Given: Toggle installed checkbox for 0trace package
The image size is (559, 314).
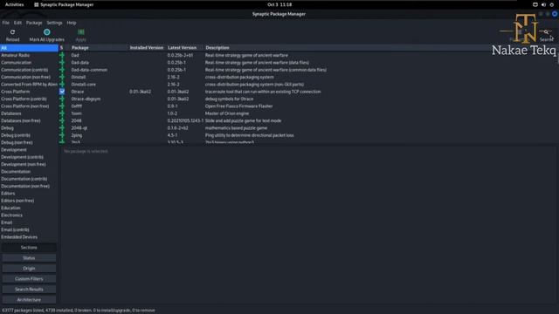Looking at the screenshot, I should (62, 92).
